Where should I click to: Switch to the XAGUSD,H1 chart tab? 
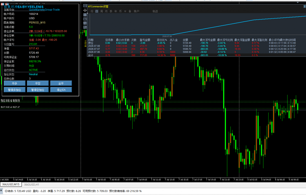[x=32, y=185]
